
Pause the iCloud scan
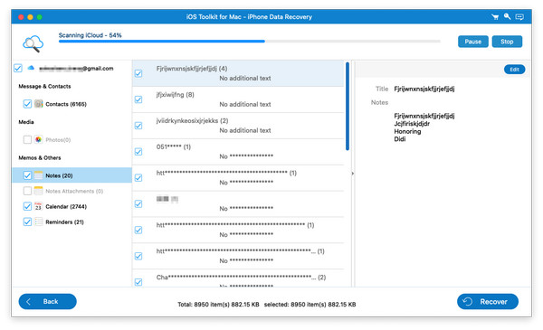(x=472, y=42)
